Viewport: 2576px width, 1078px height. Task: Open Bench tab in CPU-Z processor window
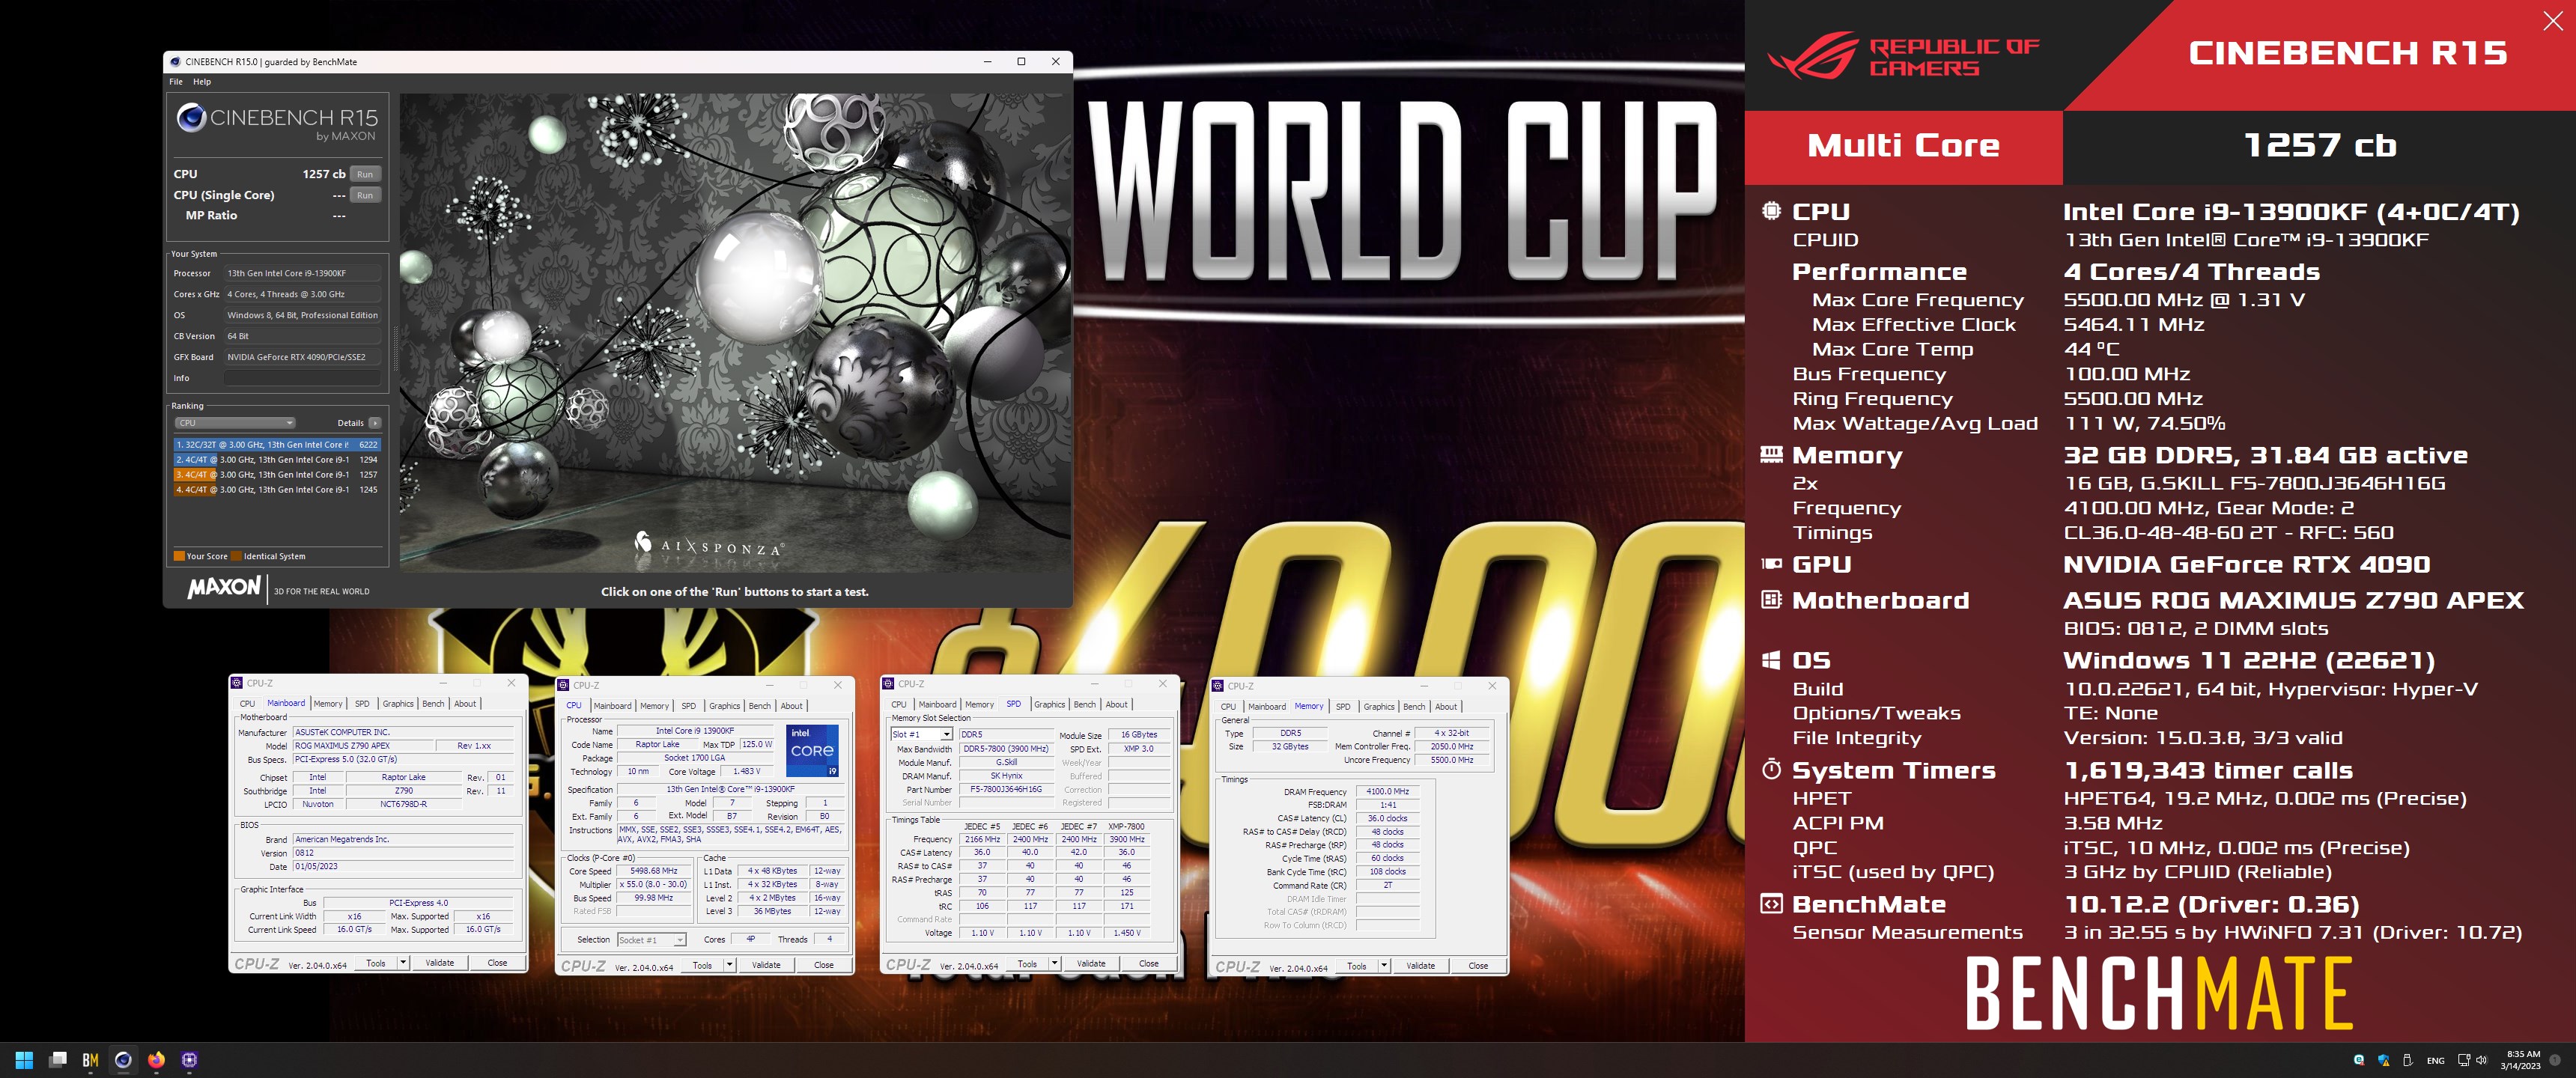tap(760, 706)
